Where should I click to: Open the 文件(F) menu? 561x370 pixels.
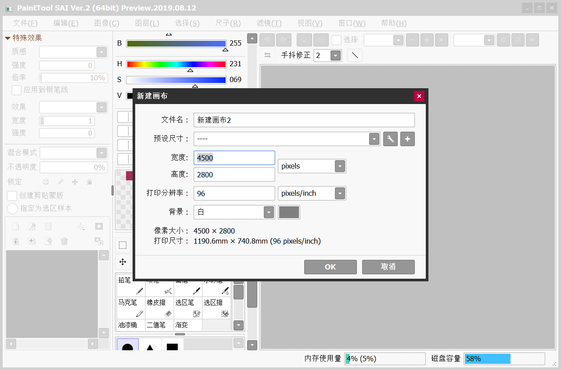[x=25, y=23]
